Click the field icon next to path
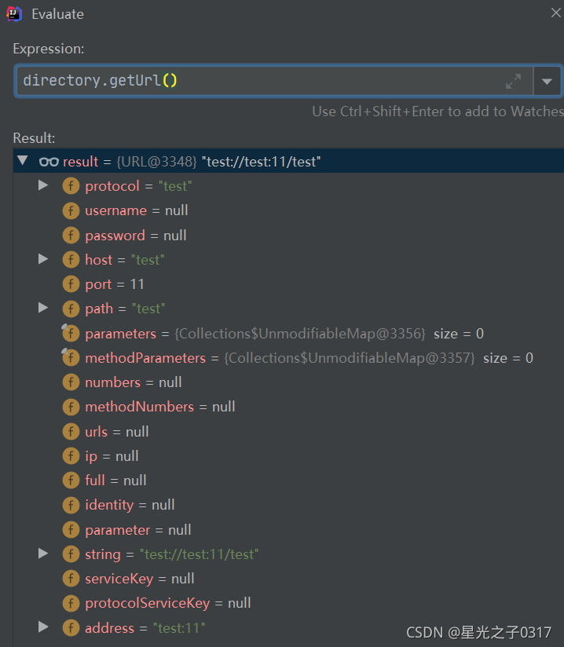Viewport: 564px width, 647px height. click(71, 309)
